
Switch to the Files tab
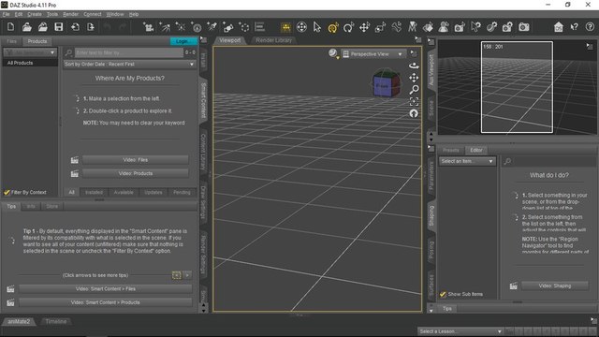(11, 41)
